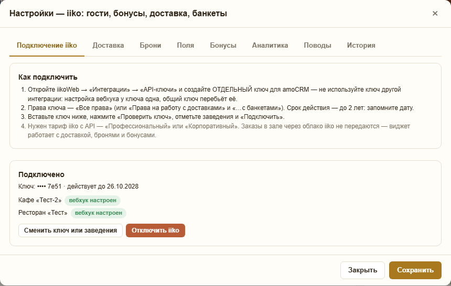This screenshot has width=451, height=286.
Task: Click instruction step 3 about Проверить ключ
Action: point(156,117)
